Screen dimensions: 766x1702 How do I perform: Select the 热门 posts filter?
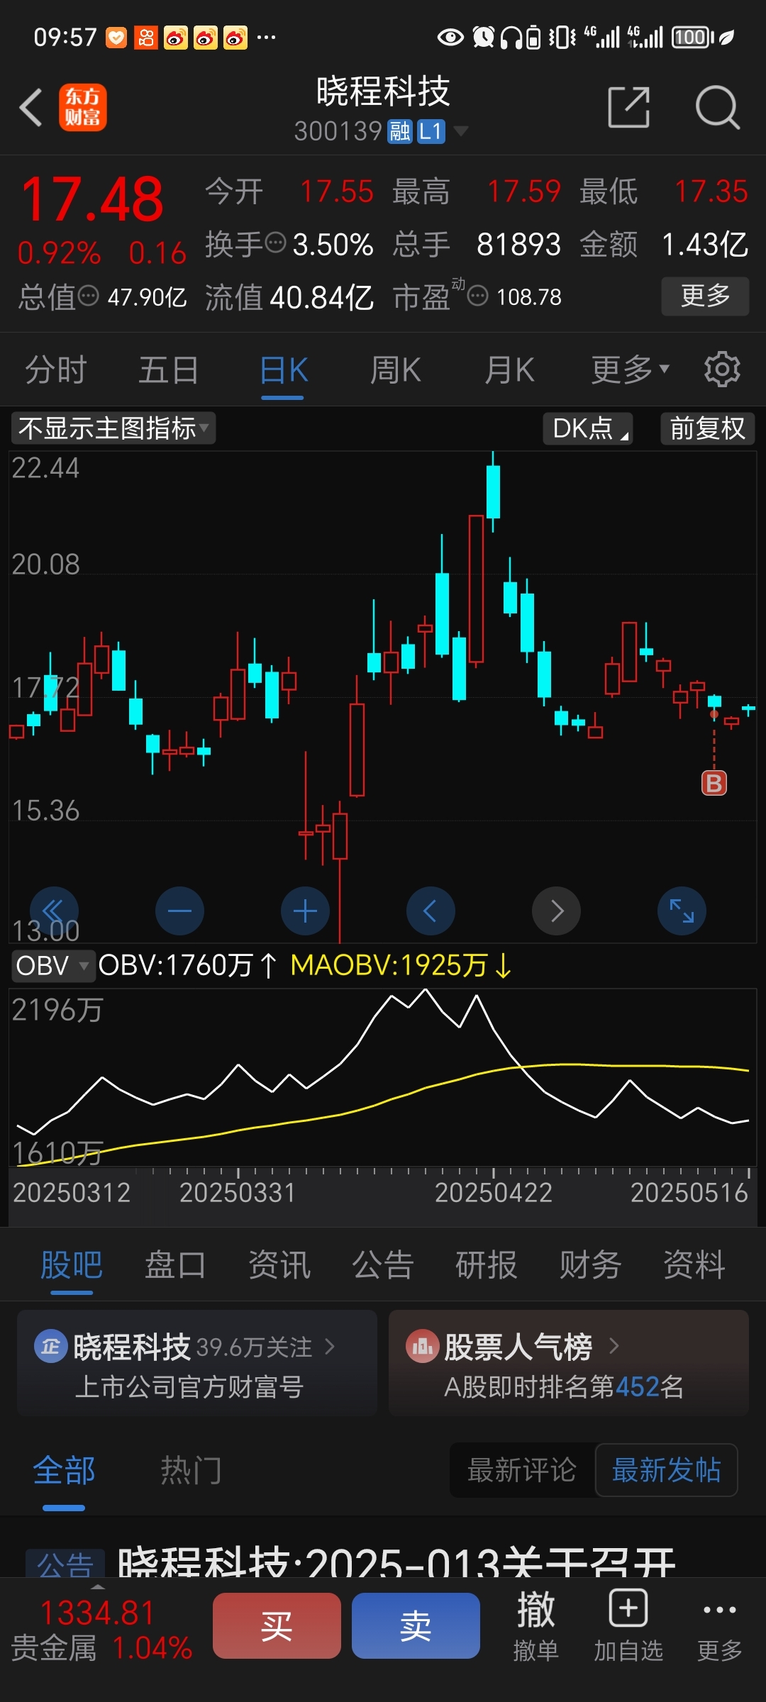[191, 1470]
